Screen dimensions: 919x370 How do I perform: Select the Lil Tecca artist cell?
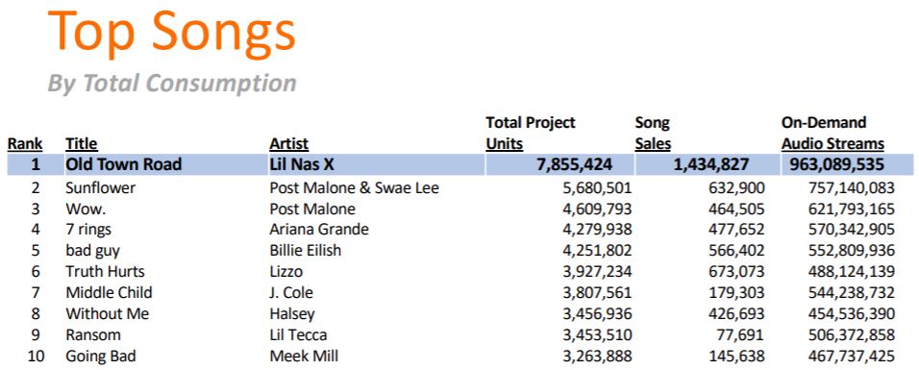click(x=298, y=334)
